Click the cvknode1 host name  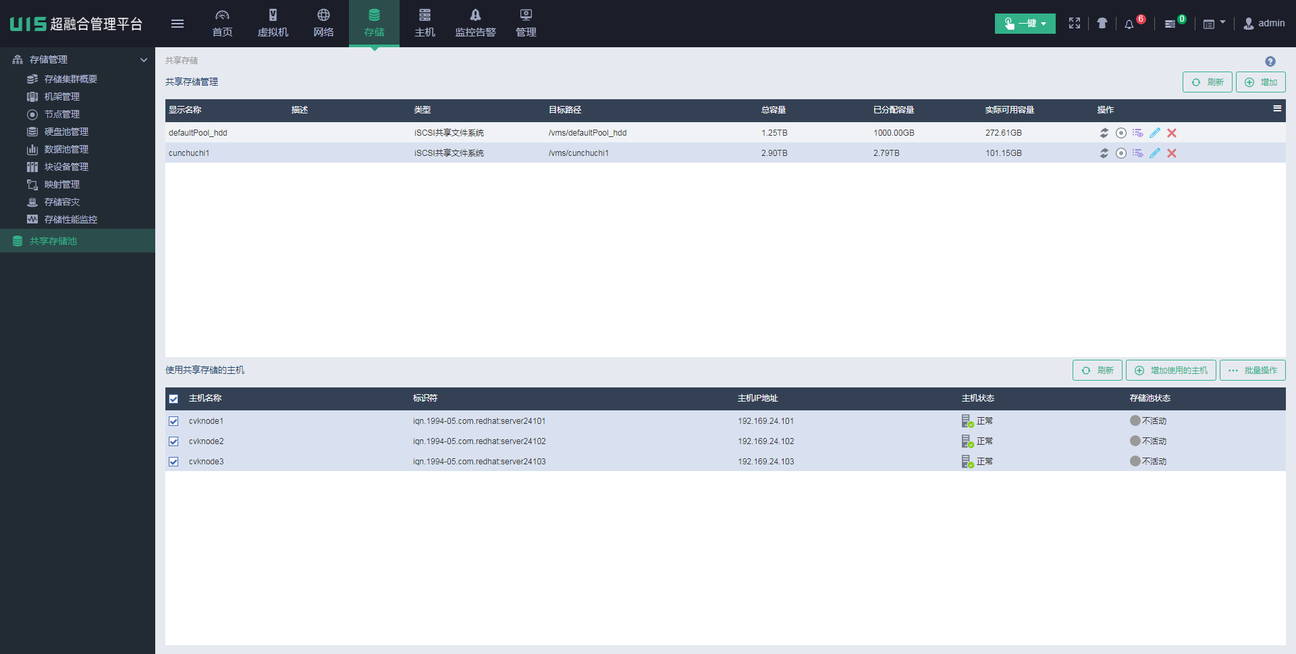[x=206, y=421]
